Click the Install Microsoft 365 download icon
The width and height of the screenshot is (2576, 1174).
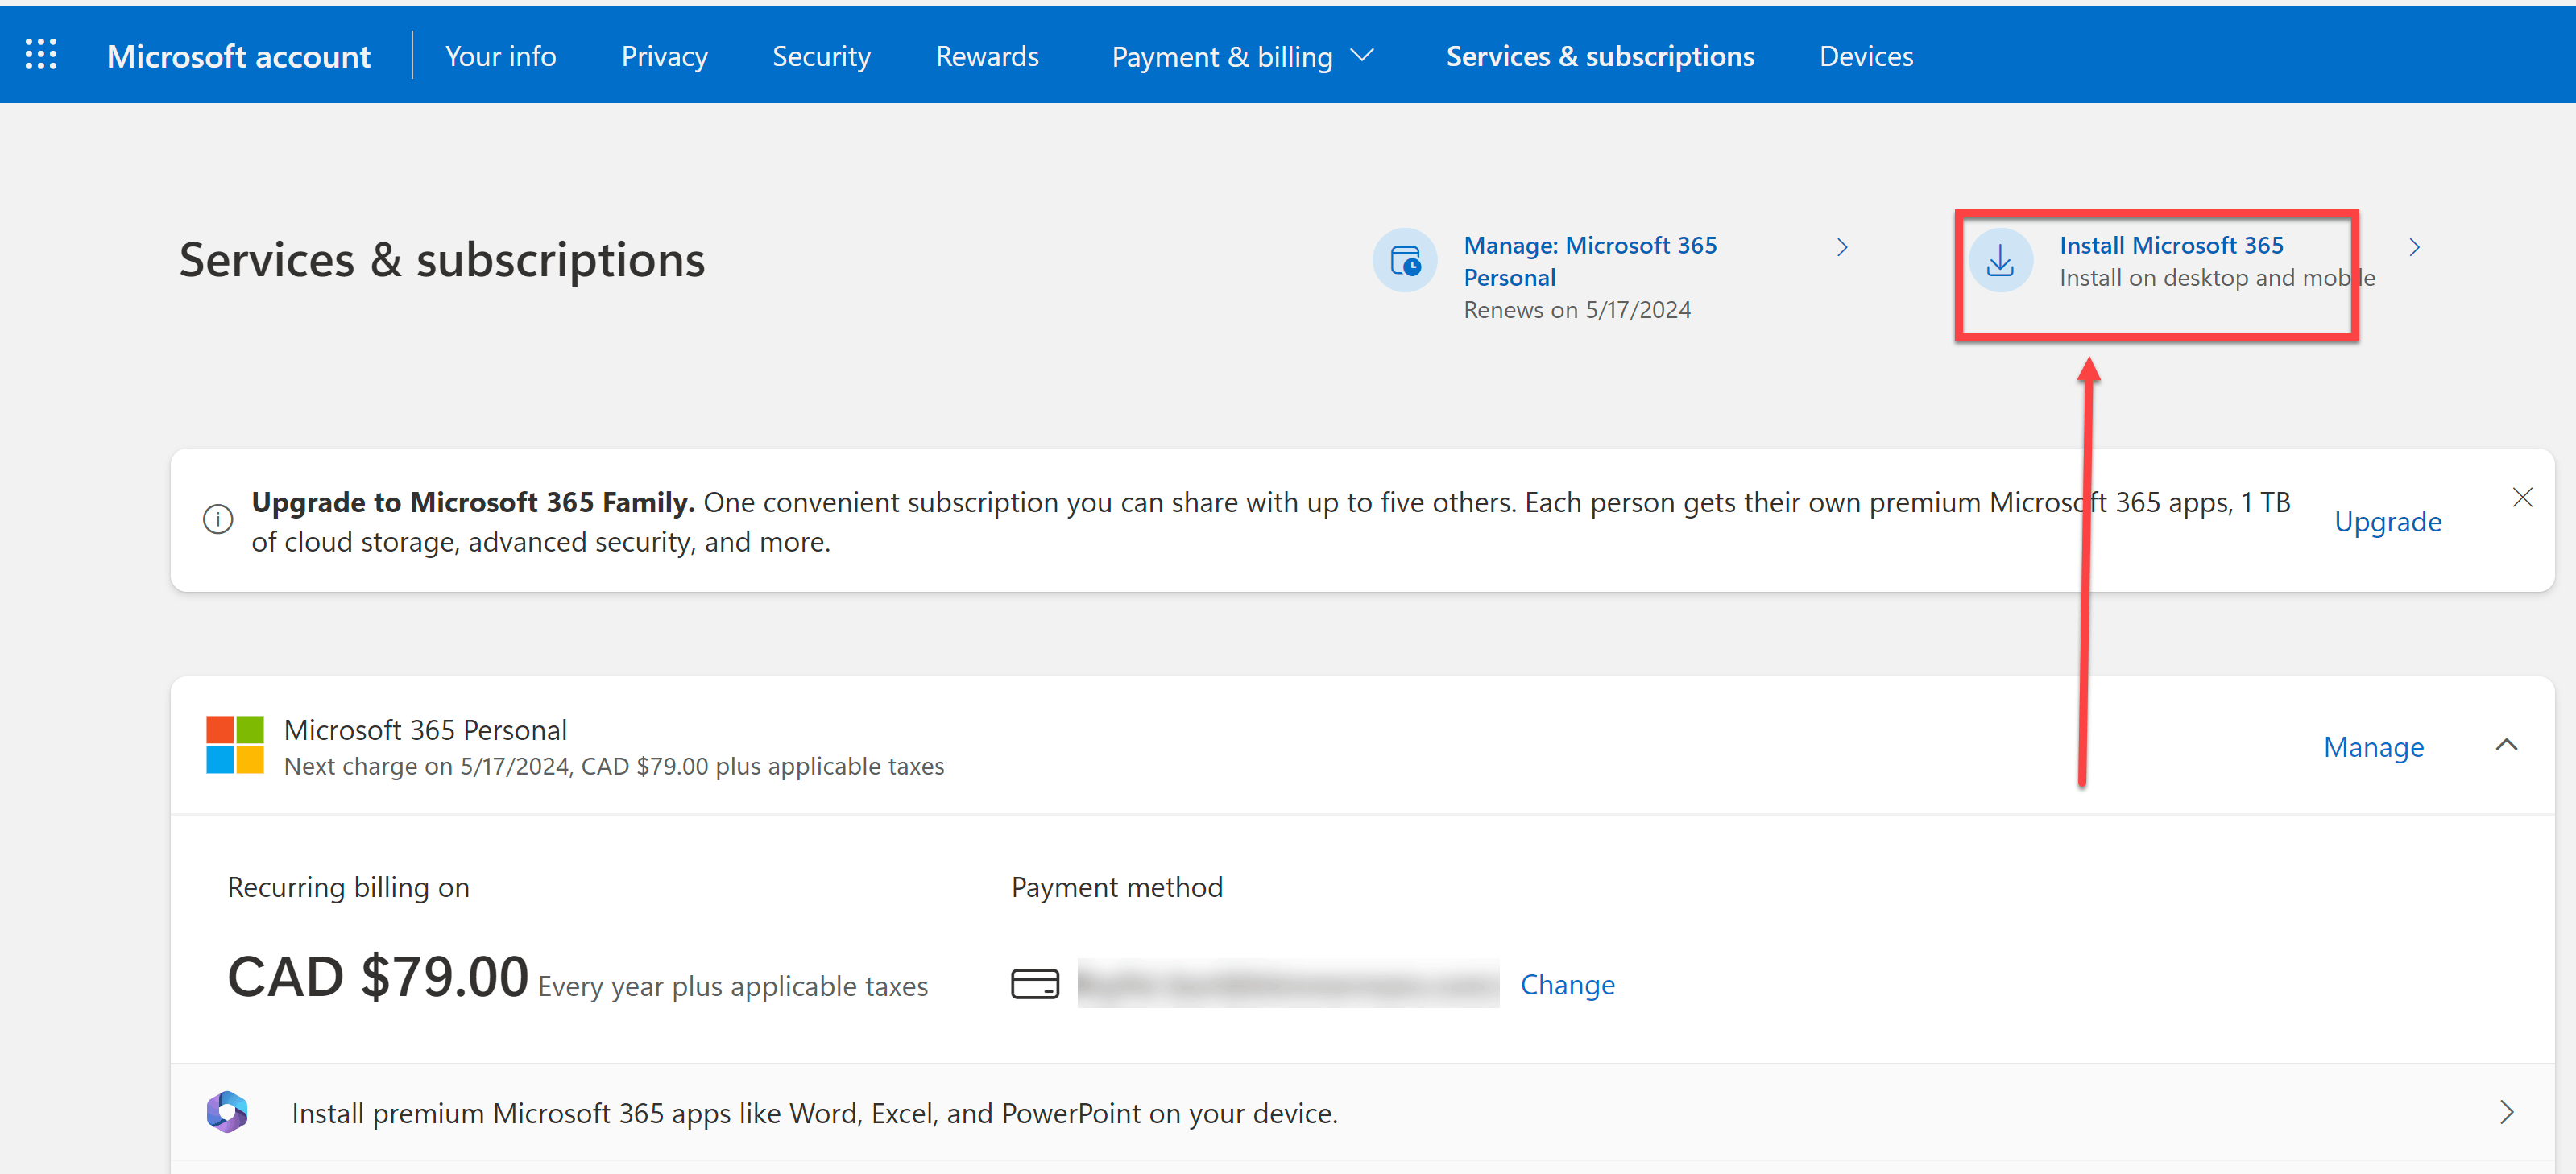point(2000,260)
